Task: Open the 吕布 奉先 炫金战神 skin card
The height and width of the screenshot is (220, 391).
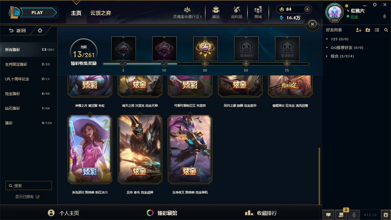Action: (140, 149)
